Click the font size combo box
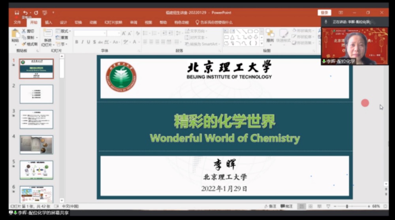Viewport: 395px width, 220px height. (x=114, y=33)
